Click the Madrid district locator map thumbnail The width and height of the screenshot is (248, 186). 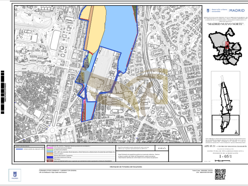[x=225, y=47]
